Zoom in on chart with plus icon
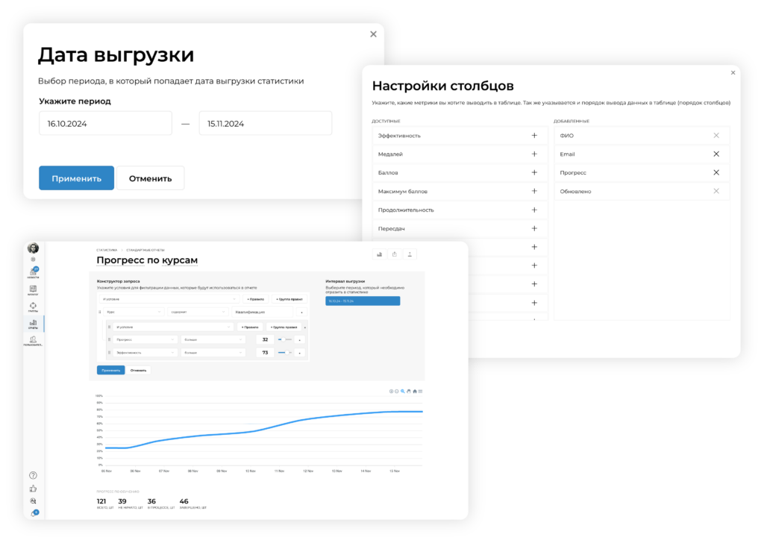This screenshot has width=764, height=543. click(x=391, y=392)
